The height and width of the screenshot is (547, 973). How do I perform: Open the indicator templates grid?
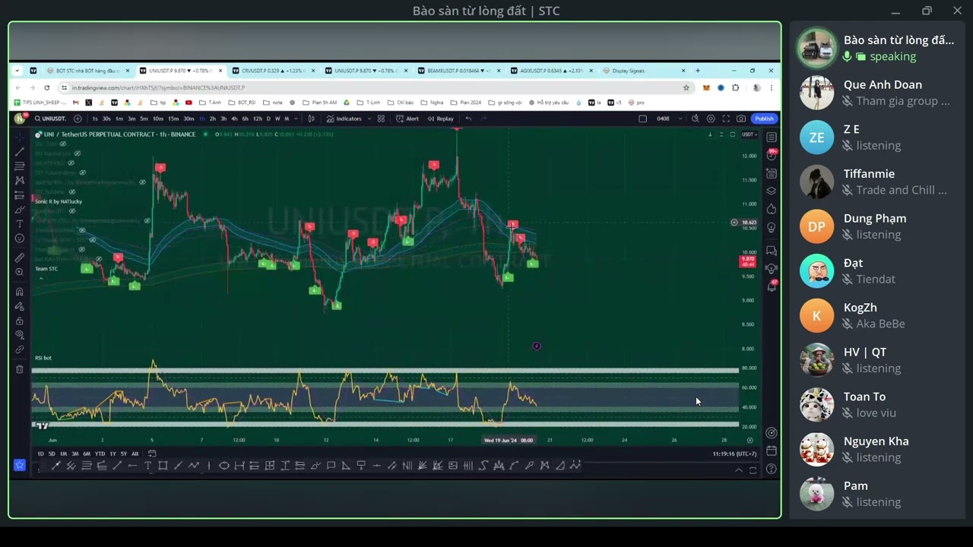click(381, 119)
